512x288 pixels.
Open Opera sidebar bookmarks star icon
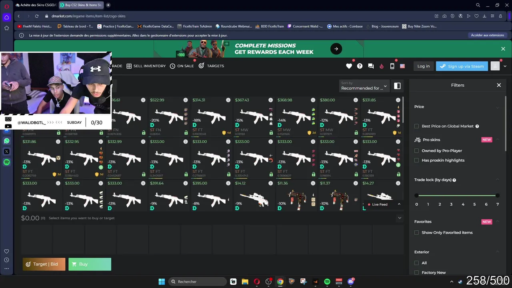(x=7, y=28)
